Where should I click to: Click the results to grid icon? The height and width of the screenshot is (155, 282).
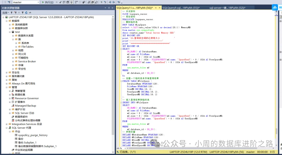[93, 2]
